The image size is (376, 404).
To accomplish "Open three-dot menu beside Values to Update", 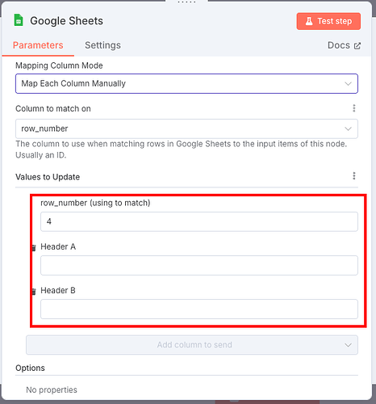I will click(x=354, y=176).
